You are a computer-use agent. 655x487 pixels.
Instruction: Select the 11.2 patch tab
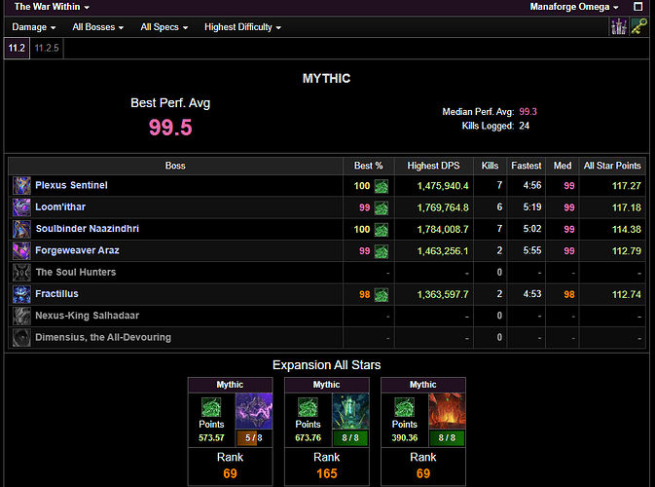pyautogui.click(x=18, y=47)
